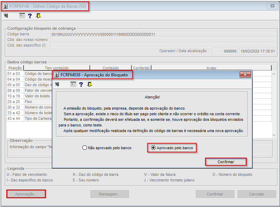Click the arrow shortcut icon in the FCRFM038 dialog
The width and height of the screenshot is (280, 207).
click(57, 84)
